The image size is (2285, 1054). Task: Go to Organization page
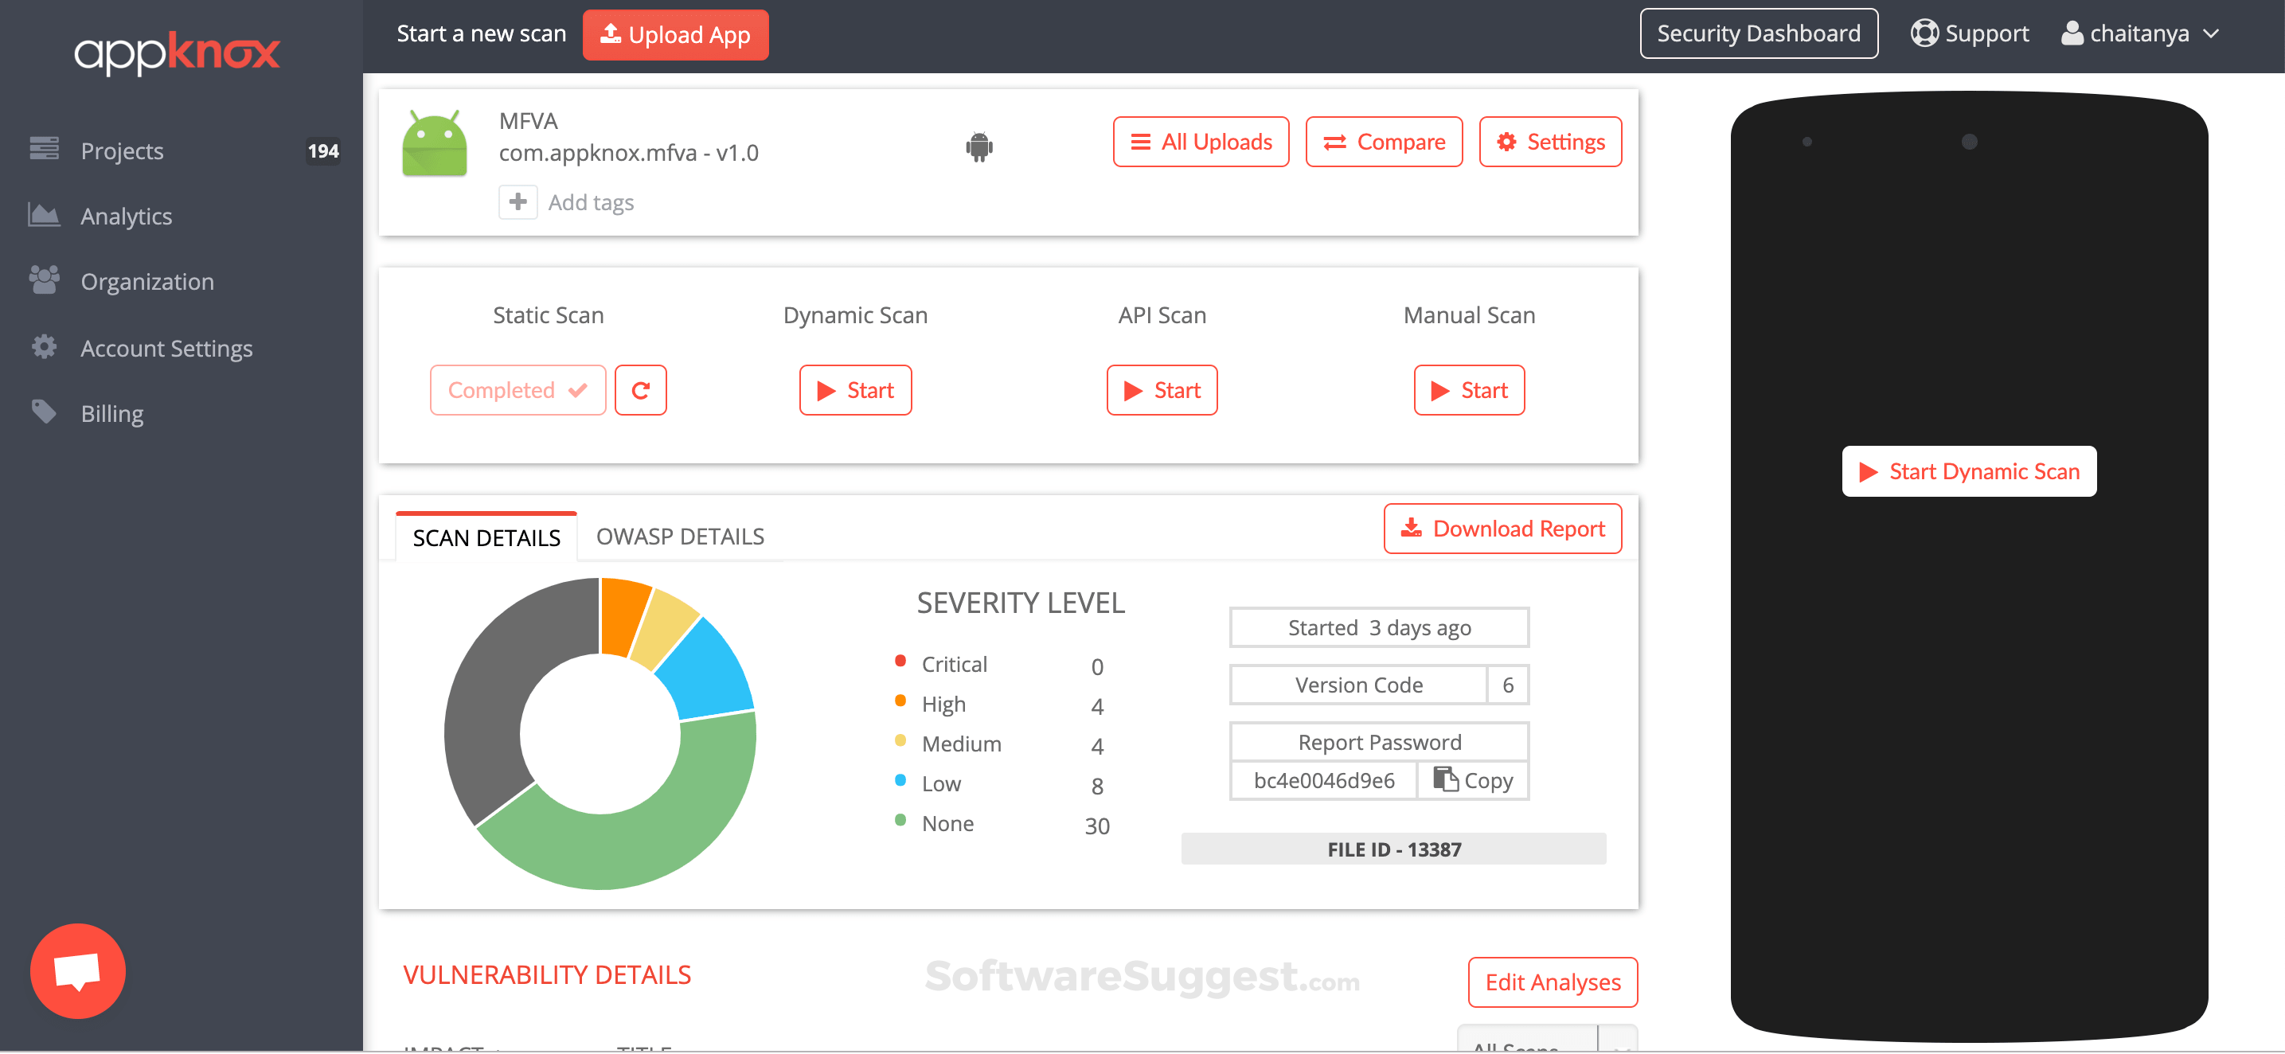click(147, 281)
